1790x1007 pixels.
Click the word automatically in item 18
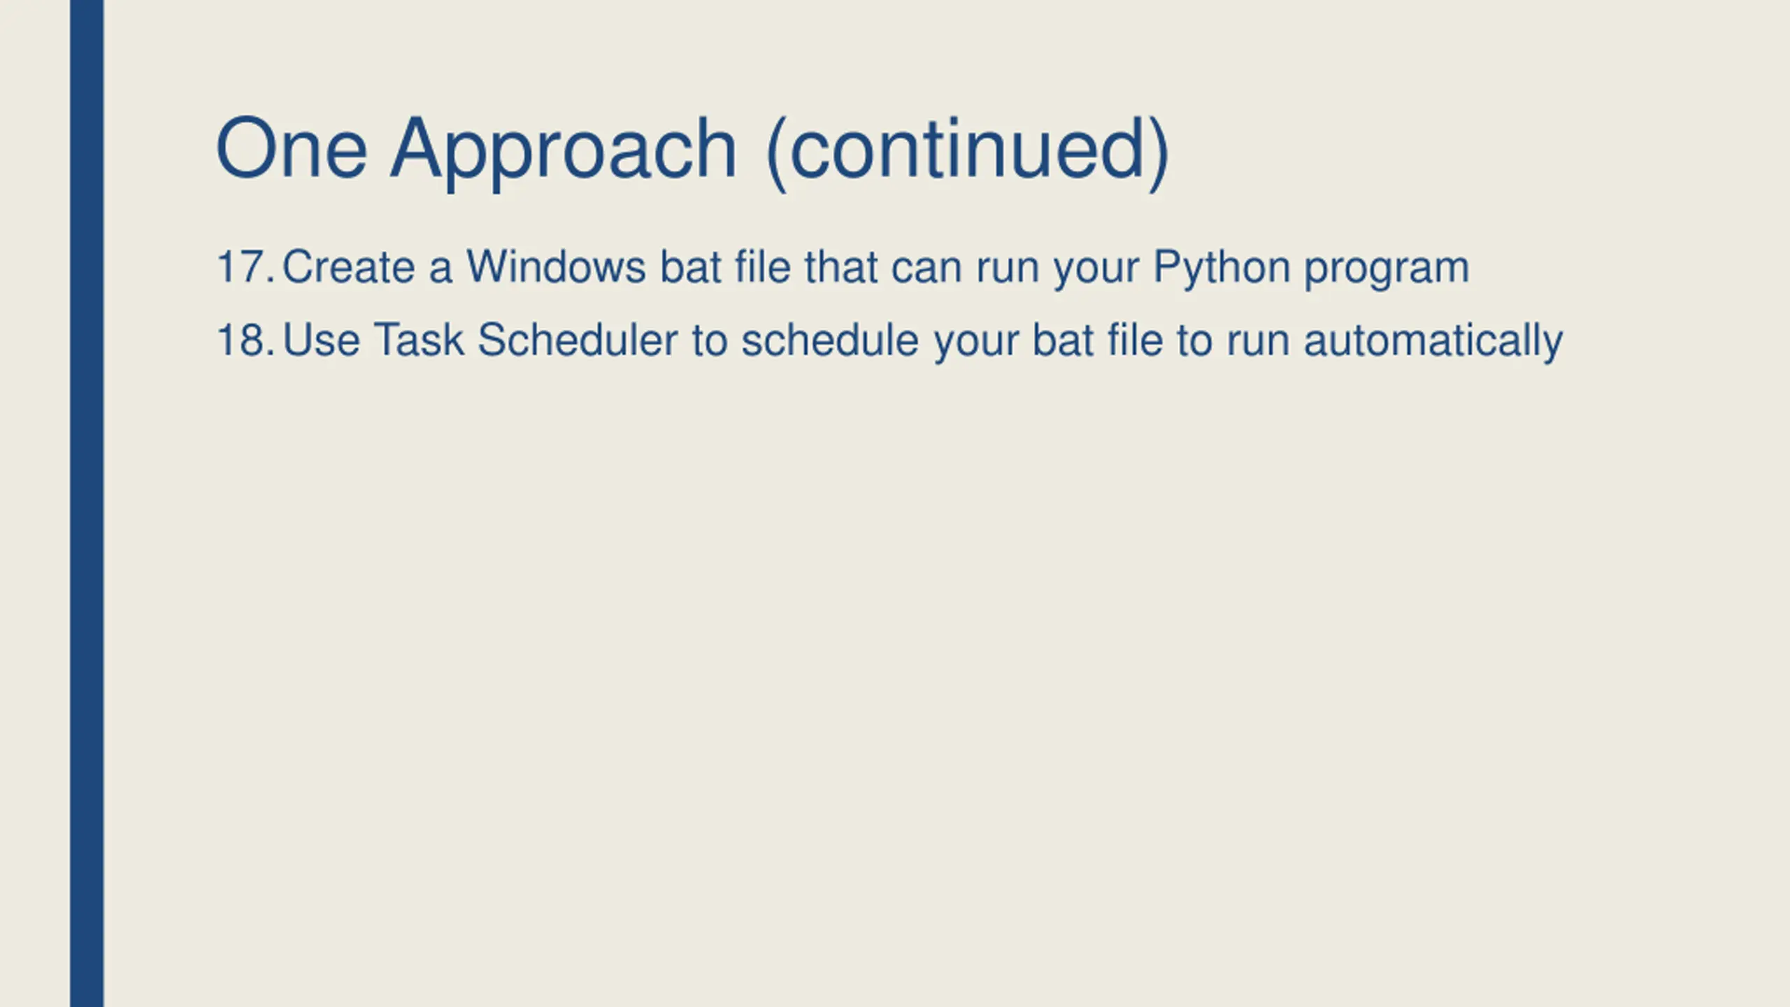(x=1433, y=341)
